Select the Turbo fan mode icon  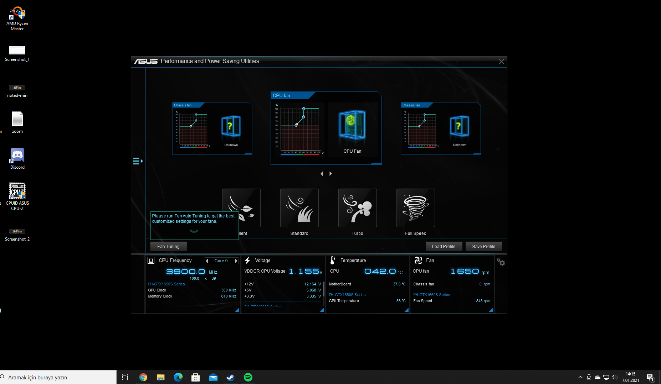tap(358, 208)
